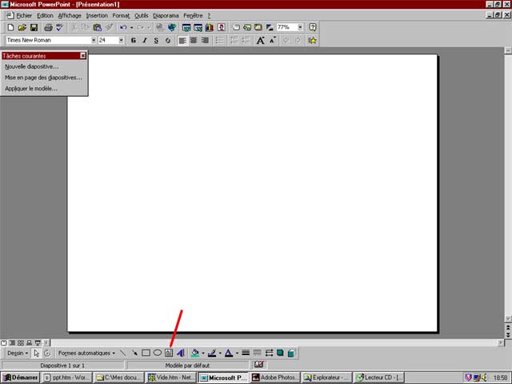Expand the 77% zoom dropdown
Screen dimensions: 512x384
301,27
